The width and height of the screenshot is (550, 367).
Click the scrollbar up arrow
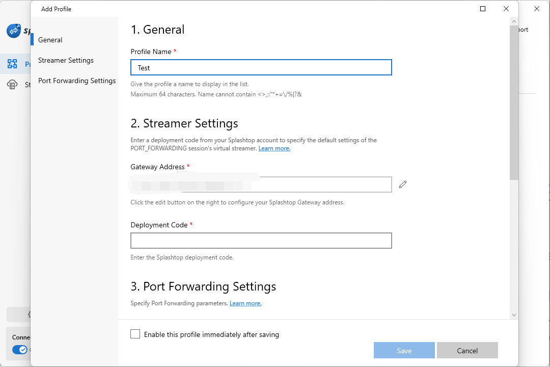(514, 21)
